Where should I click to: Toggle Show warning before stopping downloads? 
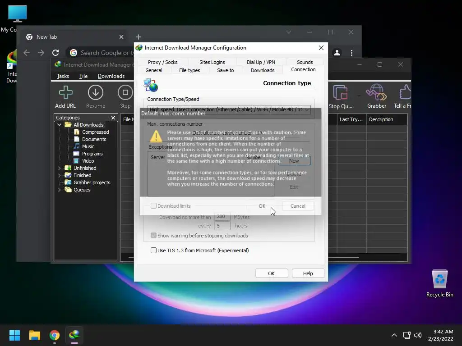pos(153,235)
